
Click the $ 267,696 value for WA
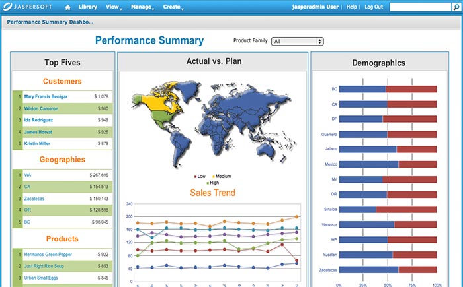click(x=99, y=175)
